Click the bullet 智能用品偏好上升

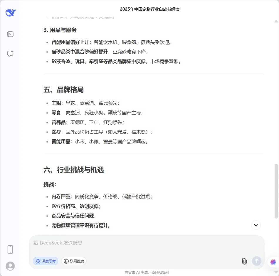tap(111, 42)
